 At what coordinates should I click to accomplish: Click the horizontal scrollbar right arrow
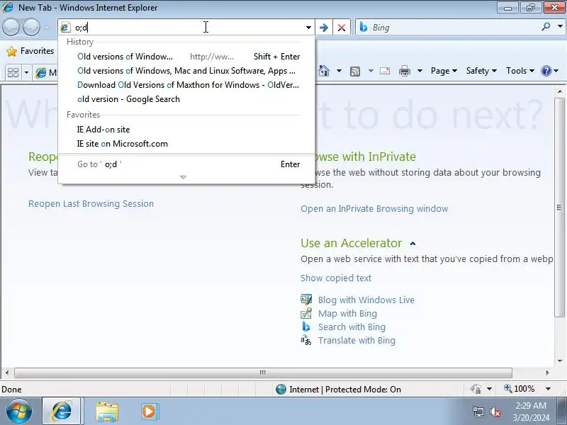coord(547,373)
